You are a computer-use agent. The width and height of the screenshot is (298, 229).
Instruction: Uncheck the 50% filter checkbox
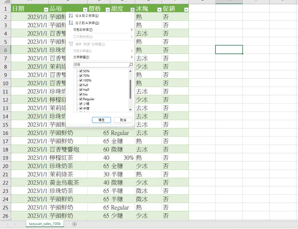(81, 71)
